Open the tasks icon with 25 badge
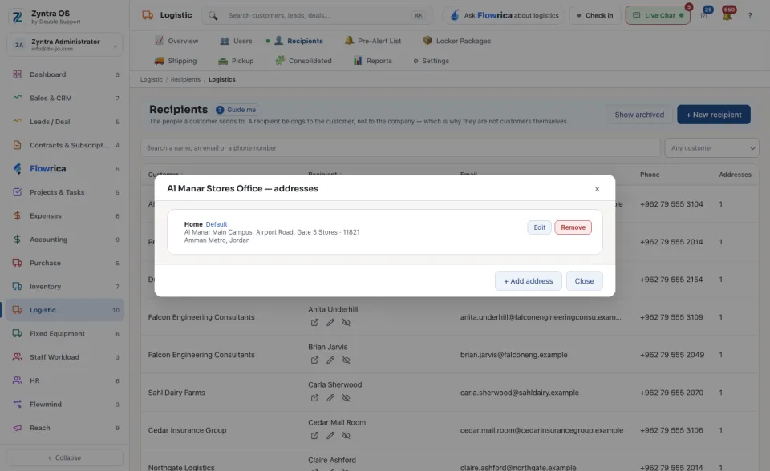 pos(705,15)
